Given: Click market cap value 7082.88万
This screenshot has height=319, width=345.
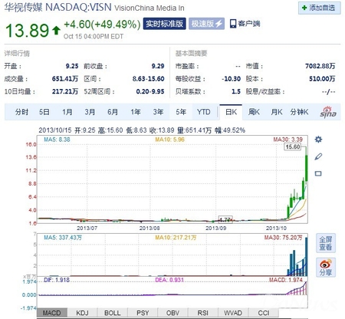Looking at the screenshot, I should (320, 66).
